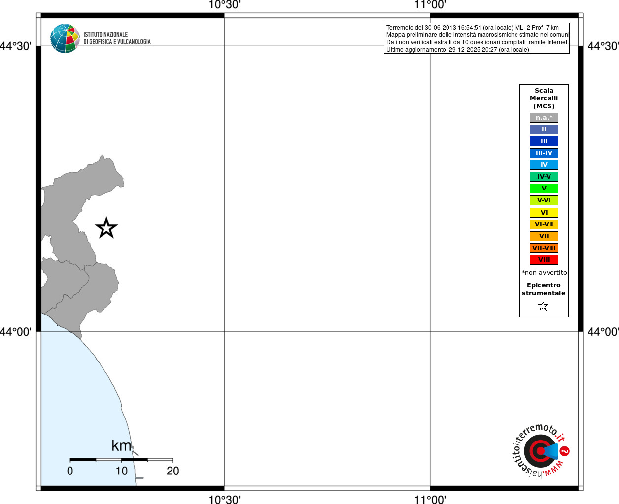Click the bottom 10°30' longitude label
The height and width of the screenshot is (504, 619).
point(224,500)
